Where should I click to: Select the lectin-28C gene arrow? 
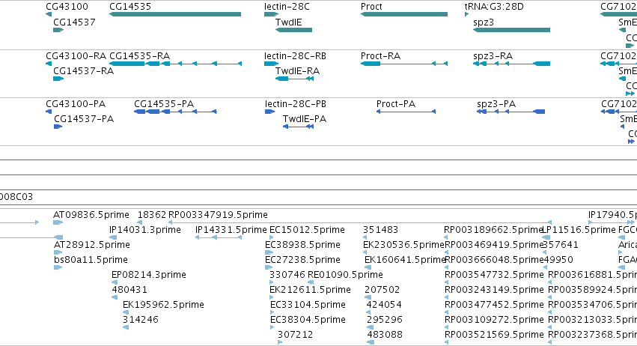[271, 14]
